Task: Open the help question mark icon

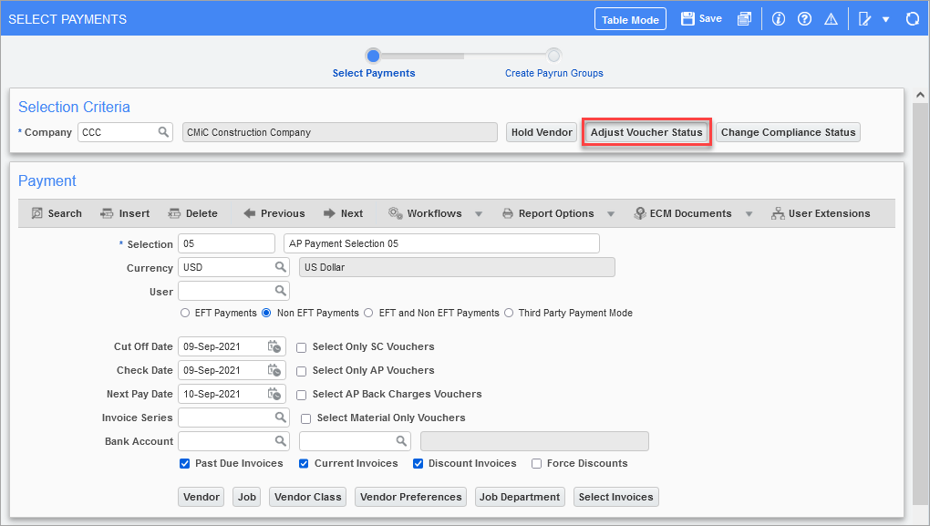Action: [x=804, y=19]
